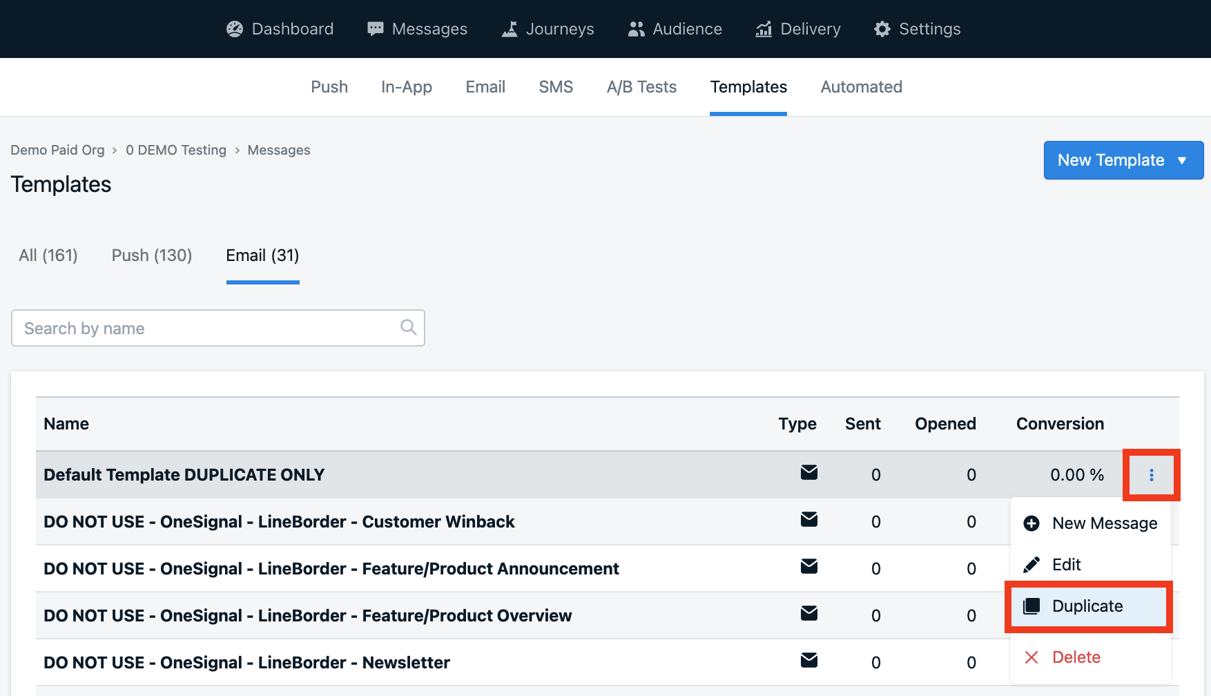
Task: Go to the Messages section
Action: pos(418,29)
